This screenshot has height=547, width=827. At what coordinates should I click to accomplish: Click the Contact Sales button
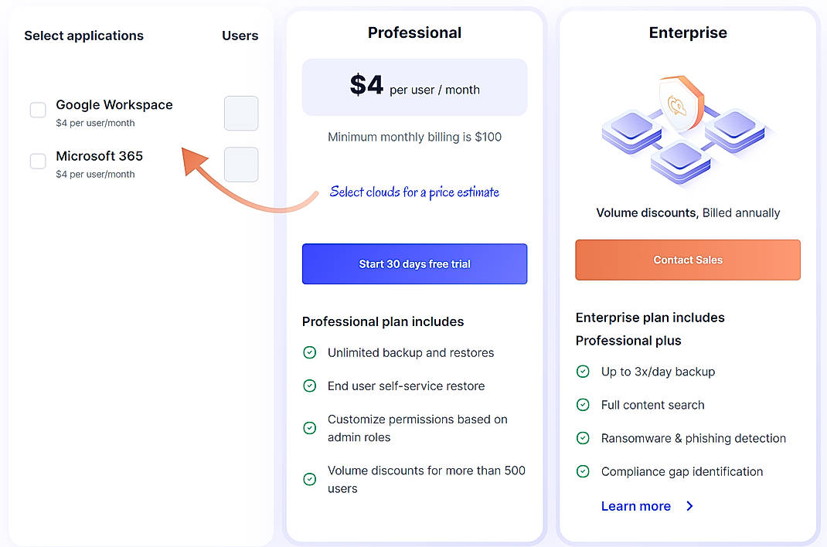tap(686, 260)
